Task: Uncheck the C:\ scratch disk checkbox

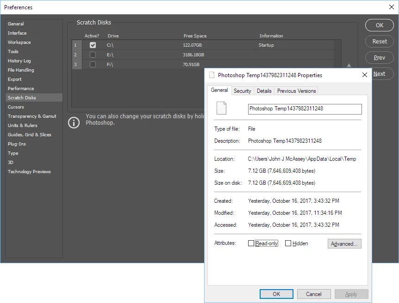Action: (x=93, y=45)
